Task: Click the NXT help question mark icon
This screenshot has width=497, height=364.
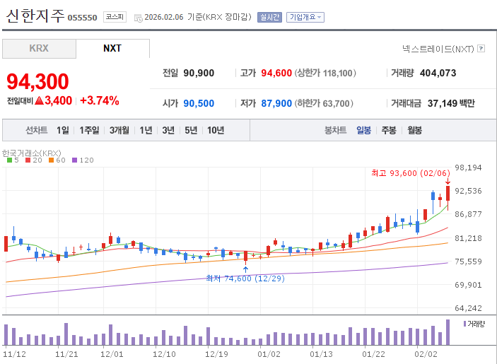Action: pyautogui.click(x=481, y=49)
